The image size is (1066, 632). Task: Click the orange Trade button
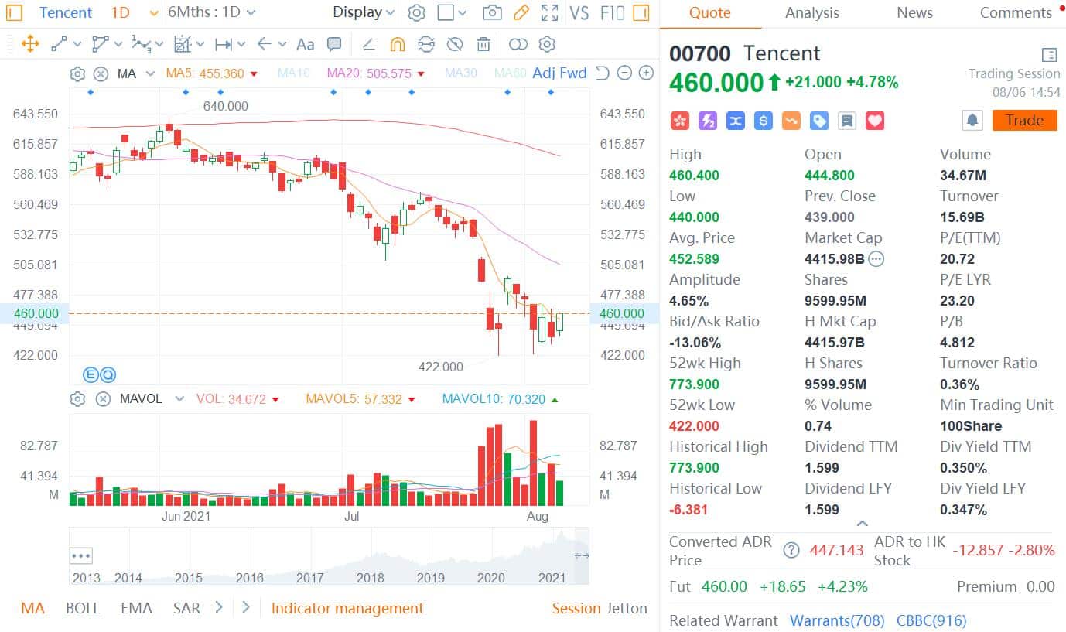point(1024,120)
